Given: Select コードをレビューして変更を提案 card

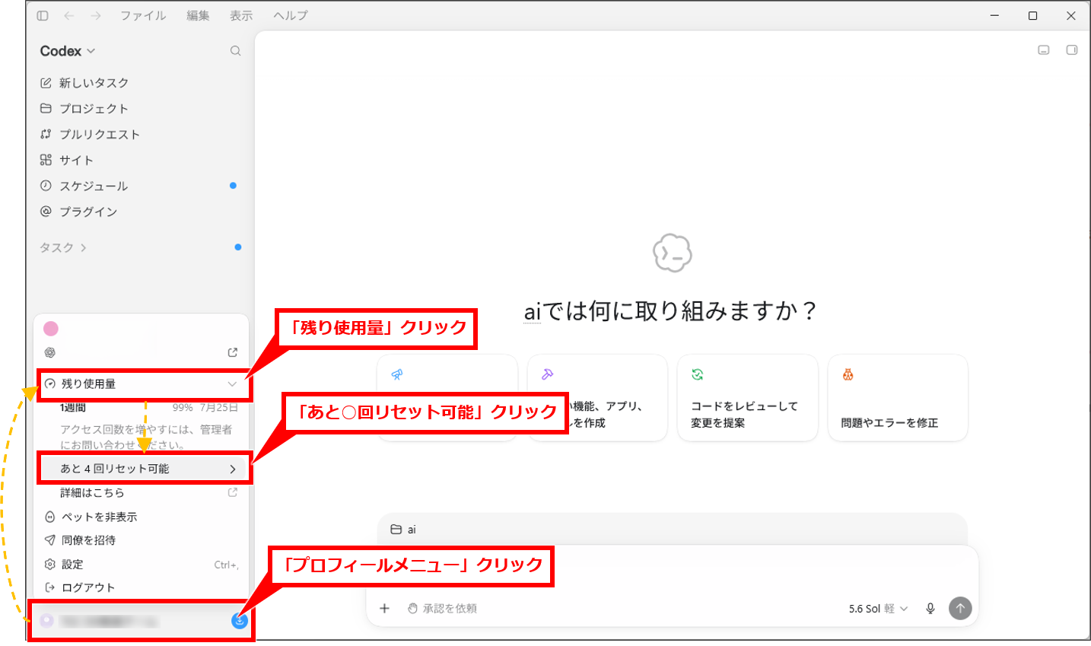Looking at the screenshot, I should pos(748,398).
